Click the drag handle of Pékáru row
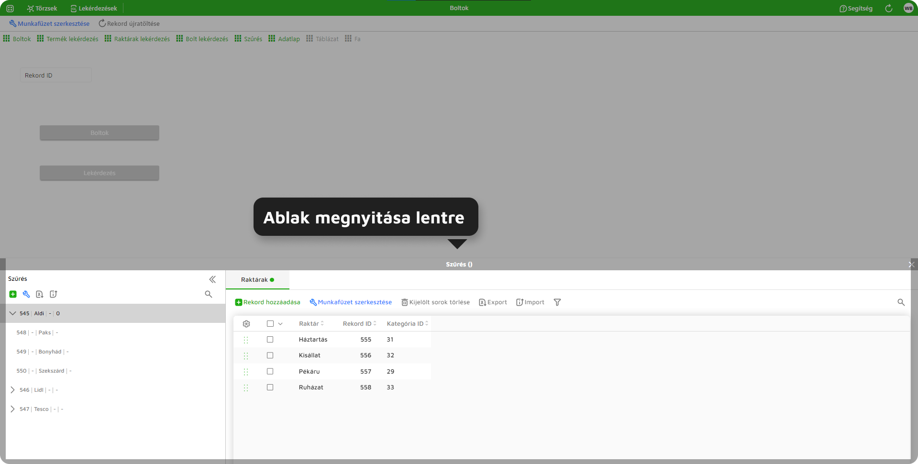Image resolution: width=918 pixels, height=464 pixels. pyautogui.click(x=246, y=372)
